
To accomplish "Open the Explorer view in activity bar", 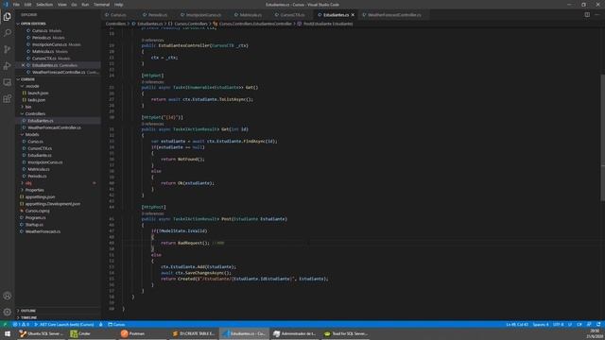I will (7, 17).
